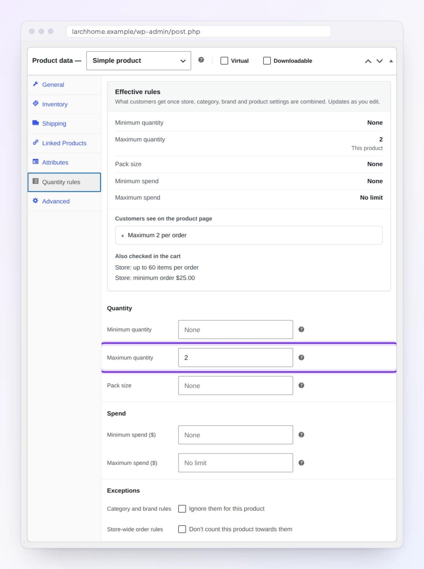Show help tooltip for Maximum quantity field

pos(301,358)
